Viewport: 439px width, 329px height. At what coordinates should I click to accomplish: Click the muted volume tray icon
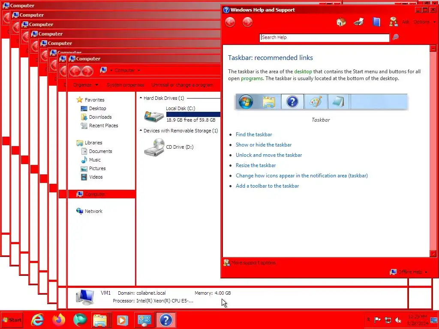[398, 320]
